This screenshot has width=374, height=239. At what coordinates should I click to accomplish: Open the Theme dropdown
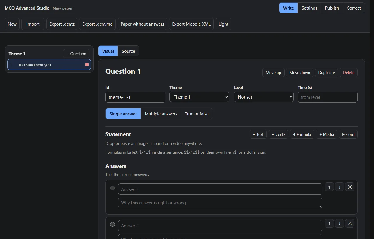(x=199, y=97)
